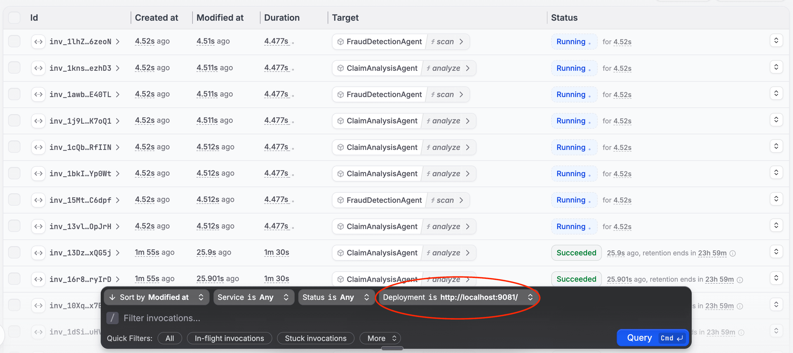The height and width of the screenshot is (353, 793).
Task: Open the Service is Any filter dropdown
Action: point(254,297)
